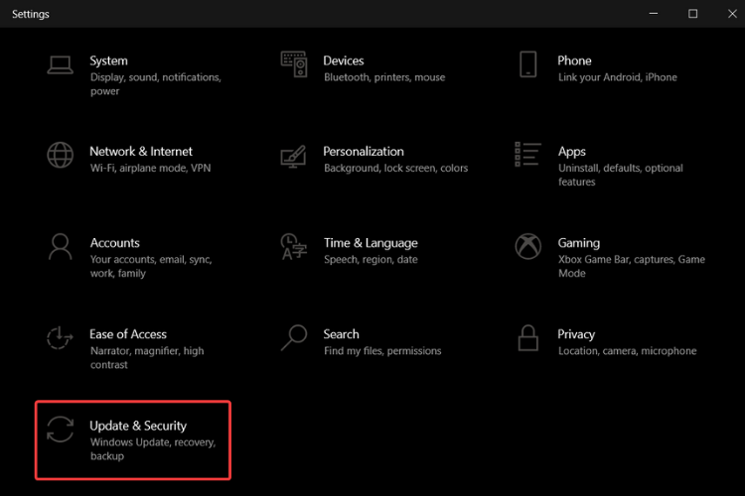Viewport: 745px width, 496px height.
Task: Click the Update & Security refresh arrows icon
Action: [x=61, y=430]
